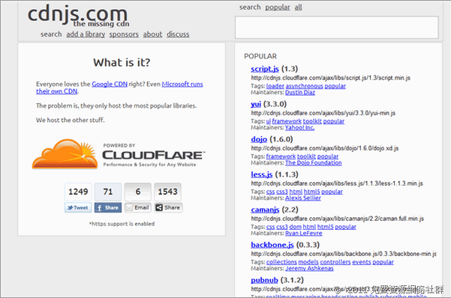Switch to the popular tab above search box
Screen dimensions: 451x298
278,7
